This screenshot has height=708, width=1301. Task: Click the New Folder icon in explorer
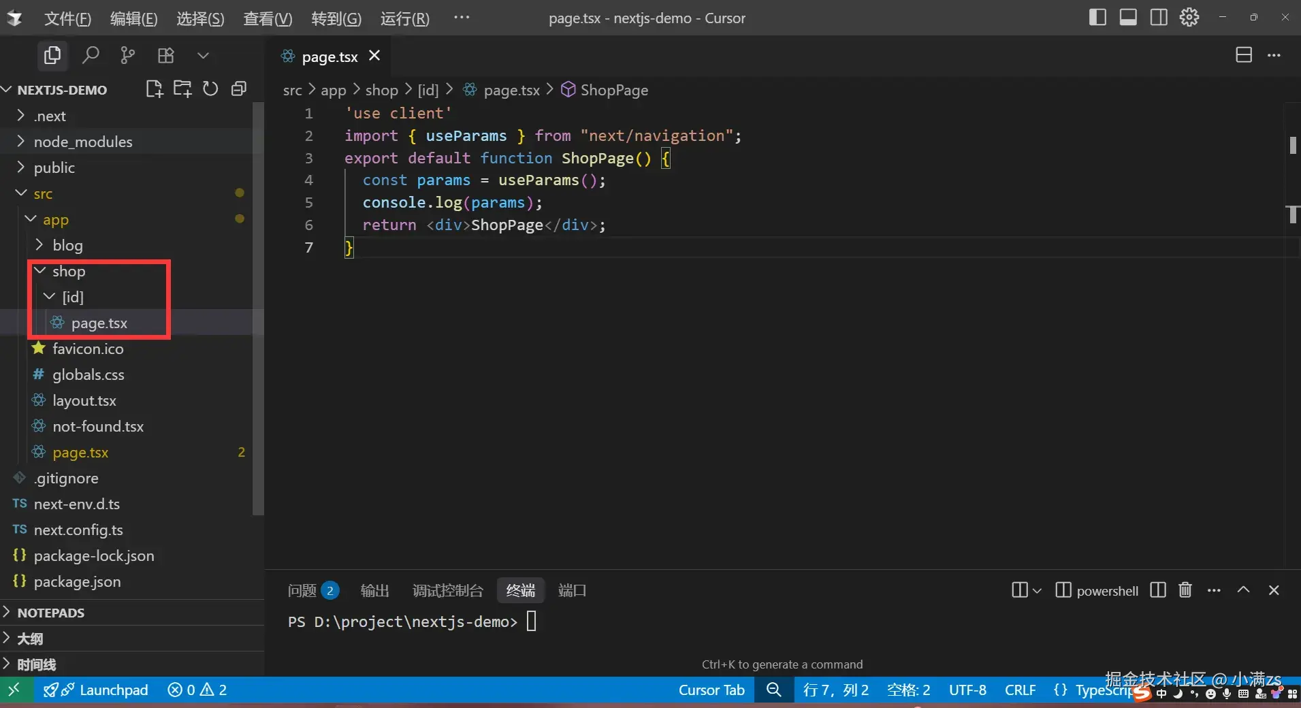[182, 89]
